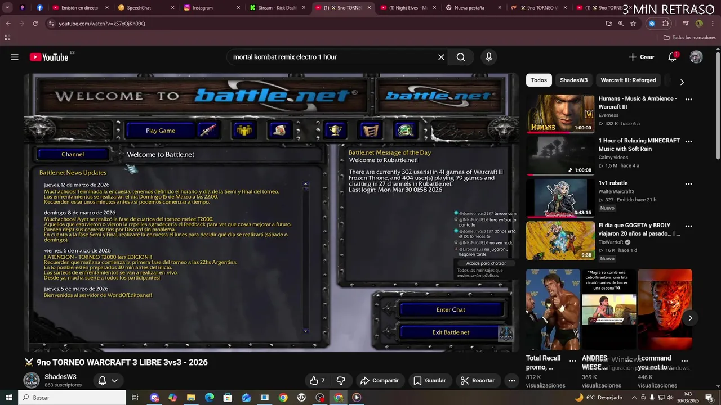Viewport: 721px width, 405px height.
Task: Bookmark this page with the star
Action: (x=633, y=24)
